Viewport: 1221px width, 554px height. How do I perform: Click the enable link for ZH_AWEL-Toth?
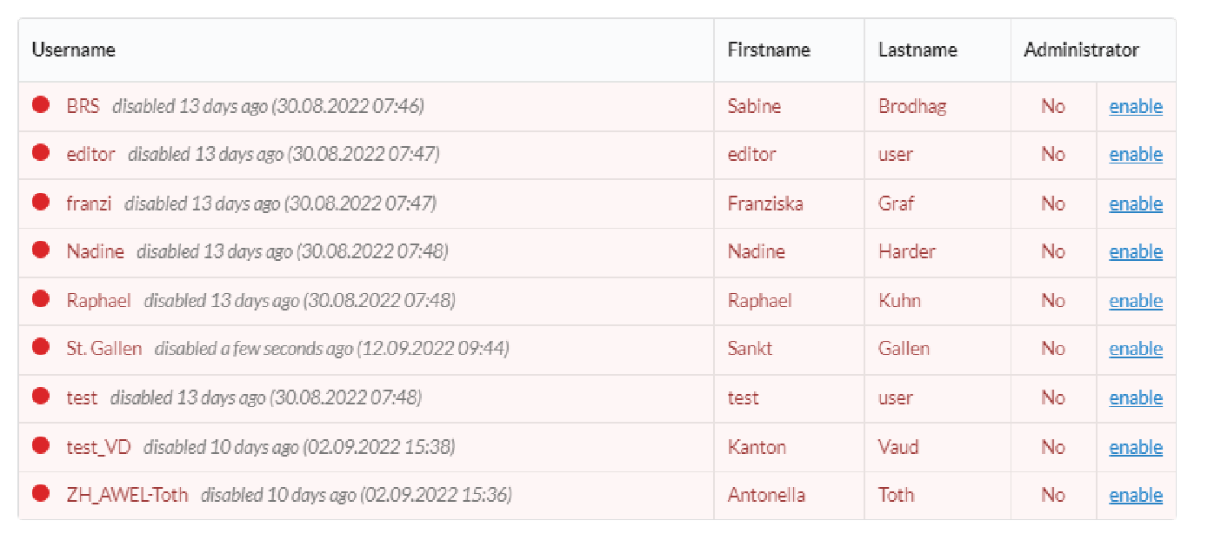1135,494
